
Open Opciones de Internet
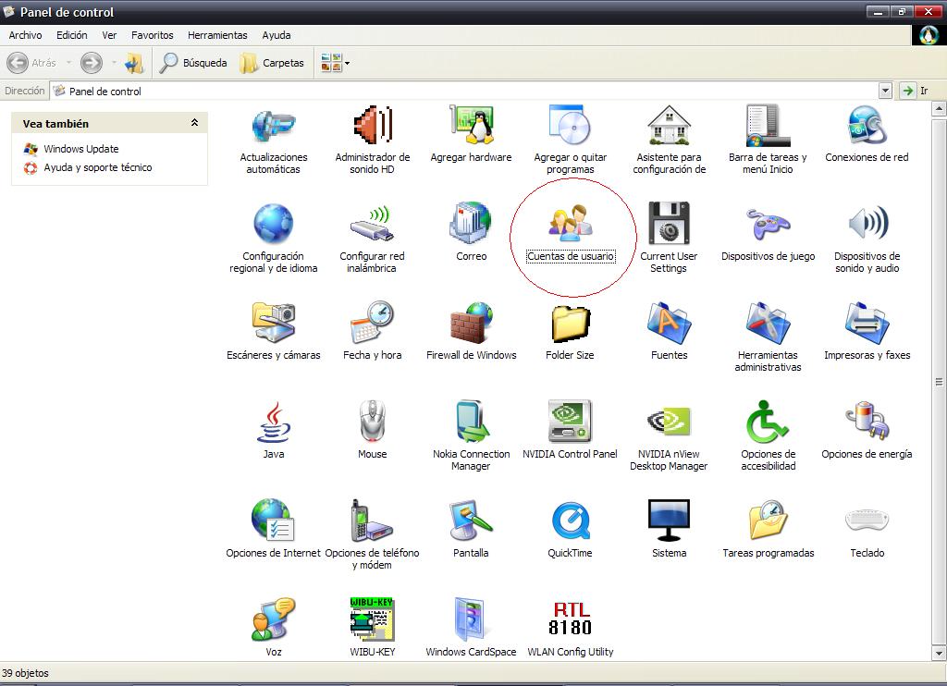pos(273,520)
